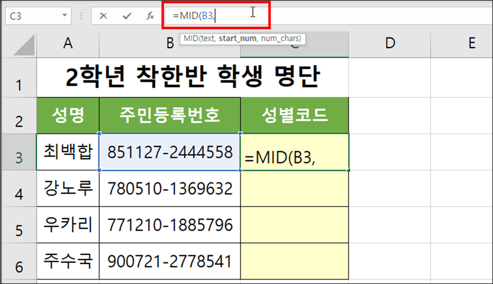Click the selection handle on cell B3
Screen dimensions: 493x284
99,134
